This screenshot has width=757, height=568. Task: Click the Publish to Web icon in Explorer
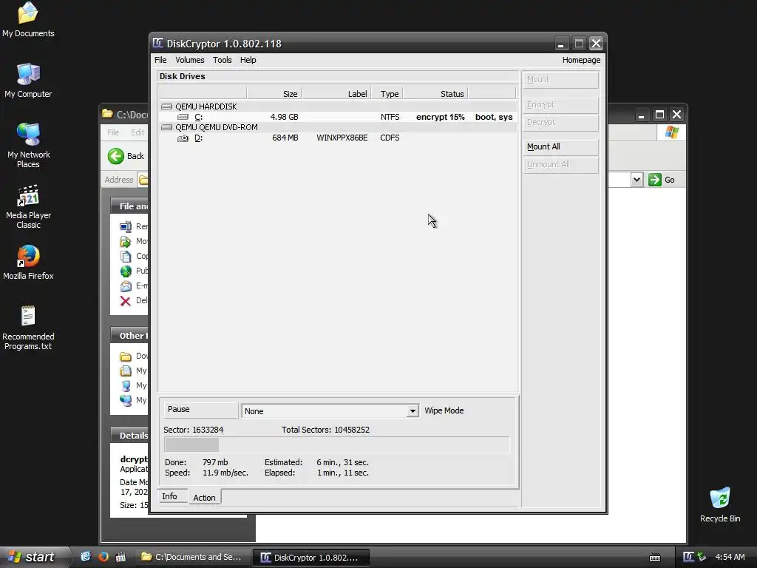[x=126, y=271]
